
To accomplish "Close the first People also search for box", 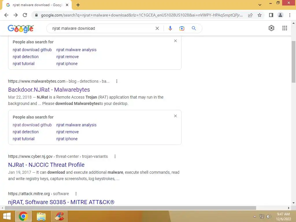I will click(x=175, y=41).
